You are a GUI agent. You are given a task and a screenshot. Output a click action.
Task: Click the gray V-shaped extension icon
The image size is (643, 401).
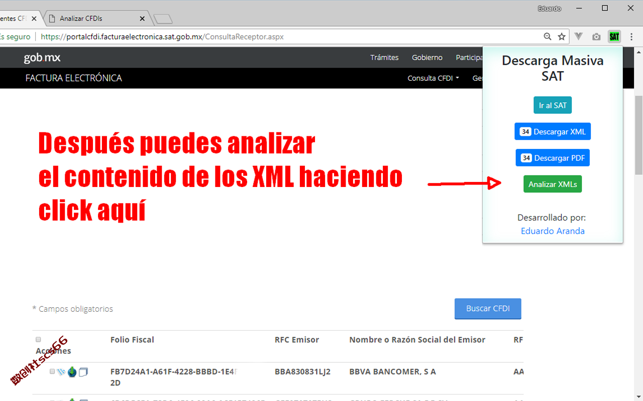[x=579, y=37]
